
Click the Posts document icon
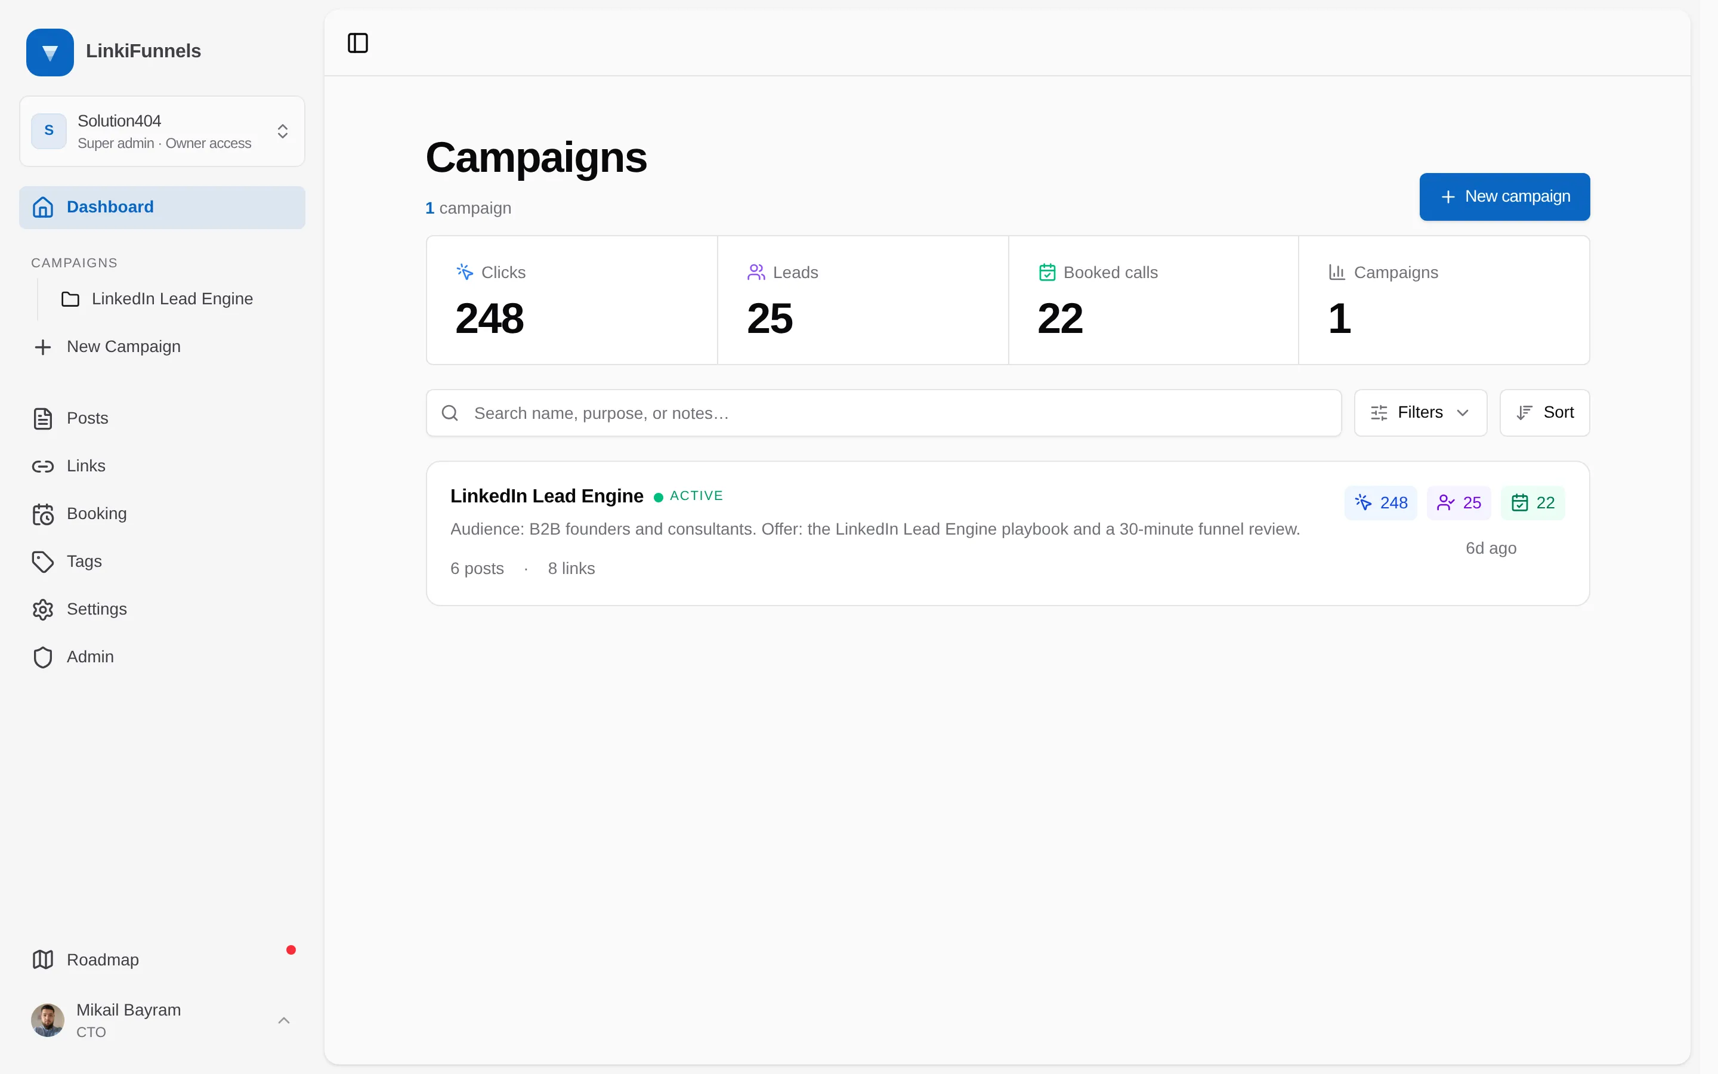pyautogui.click(x=42, y=418)
